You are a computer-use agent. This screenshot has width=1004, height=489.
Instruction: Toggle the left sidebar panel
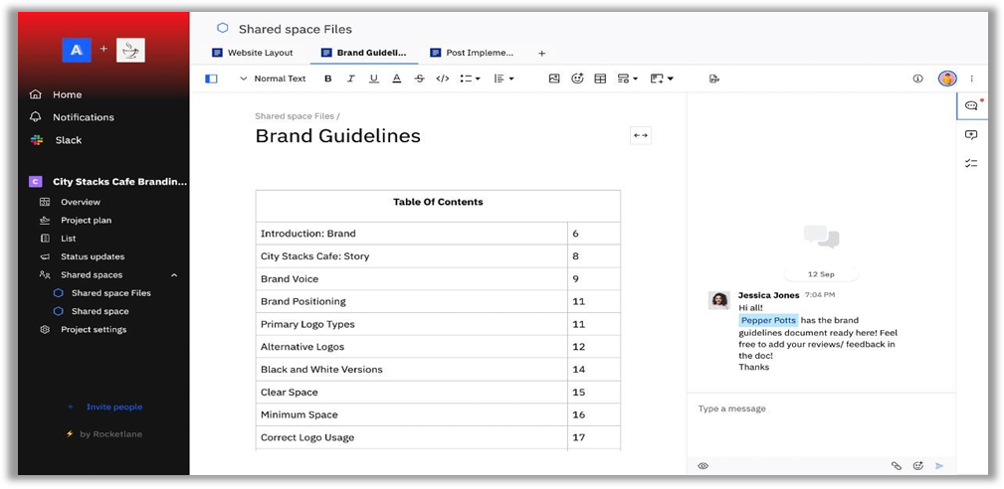point(211,79)
